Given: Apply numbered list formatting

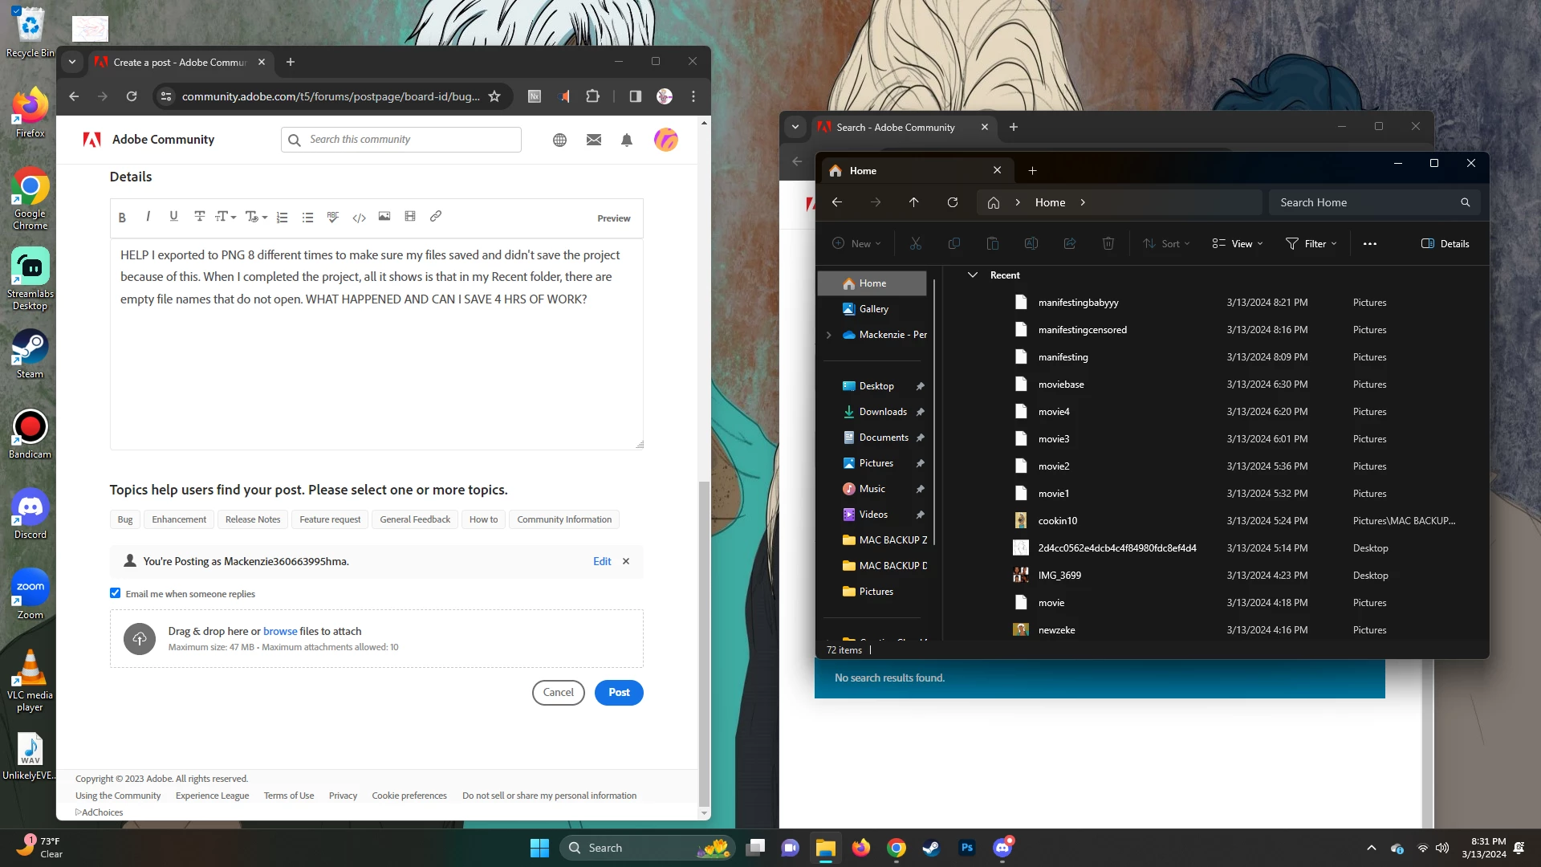Looking at the screenshot, I should tap(282, 218).
